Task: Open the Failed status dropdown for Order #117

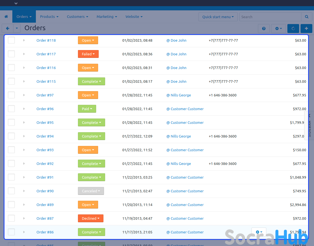Action: pos(88,54)
